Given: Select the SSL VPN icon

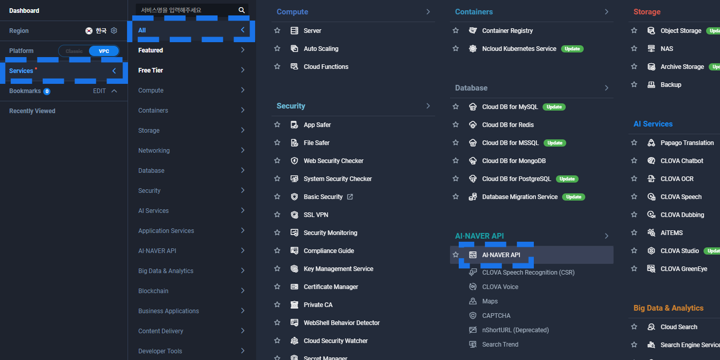Looking at the screenshot, I should 294,215.
